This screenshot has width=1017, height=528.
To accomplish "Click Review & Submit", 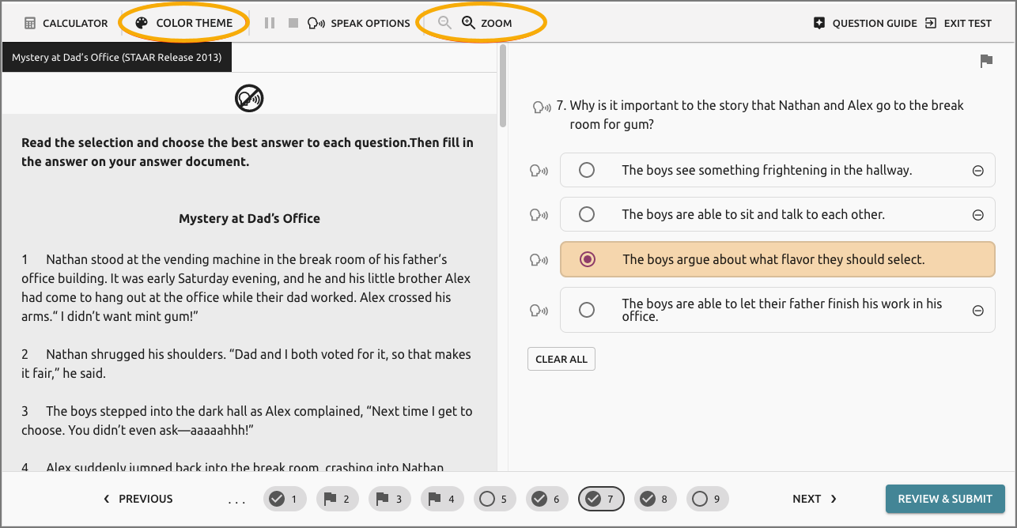I will pyautogui.click(x=945, y=499).
